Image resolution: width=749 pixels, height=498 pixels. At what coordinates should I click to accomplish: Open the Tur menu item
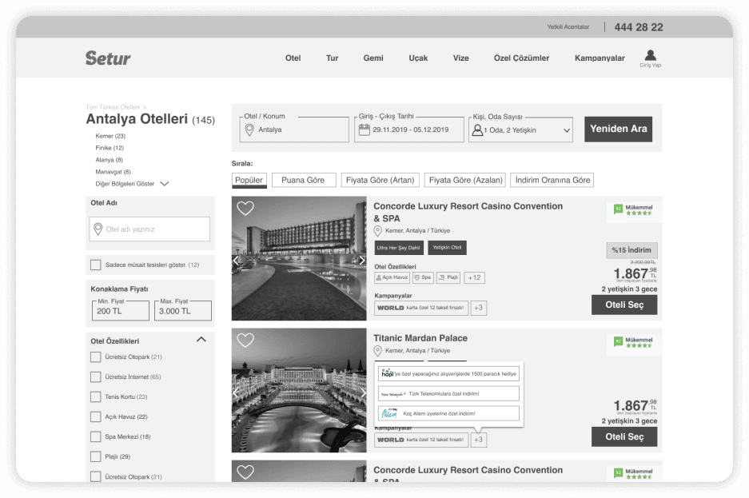point(332,58)
